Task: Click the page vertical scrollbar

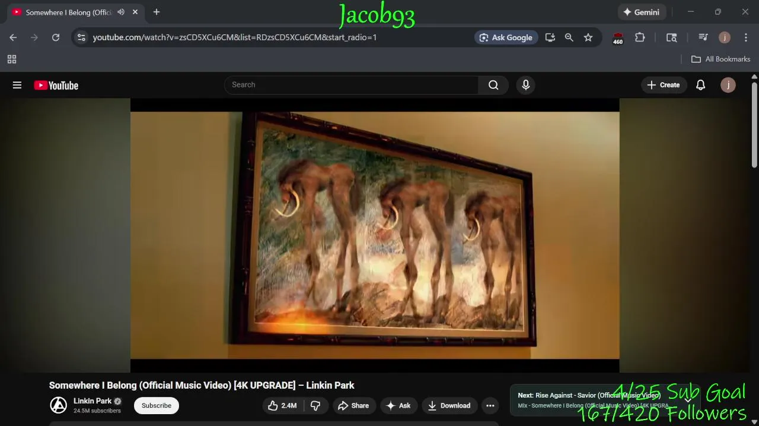Action: pos(754,125)
